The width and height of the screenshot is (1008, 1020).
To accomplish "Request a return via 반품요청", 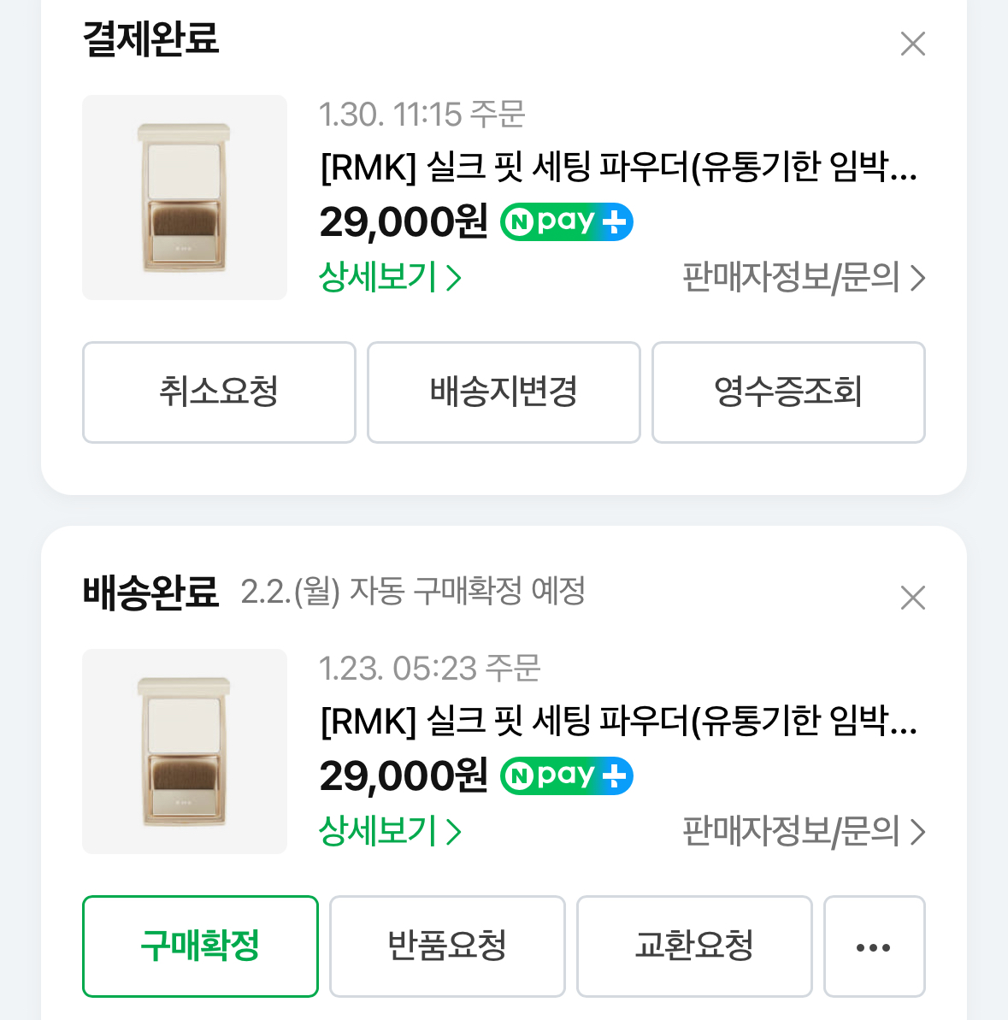I will click(447, 946).
